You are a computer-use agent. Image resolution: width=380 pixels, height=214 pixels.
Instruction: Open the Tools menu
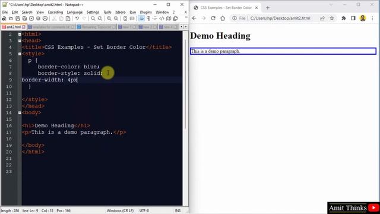click(x=107, y=12)
